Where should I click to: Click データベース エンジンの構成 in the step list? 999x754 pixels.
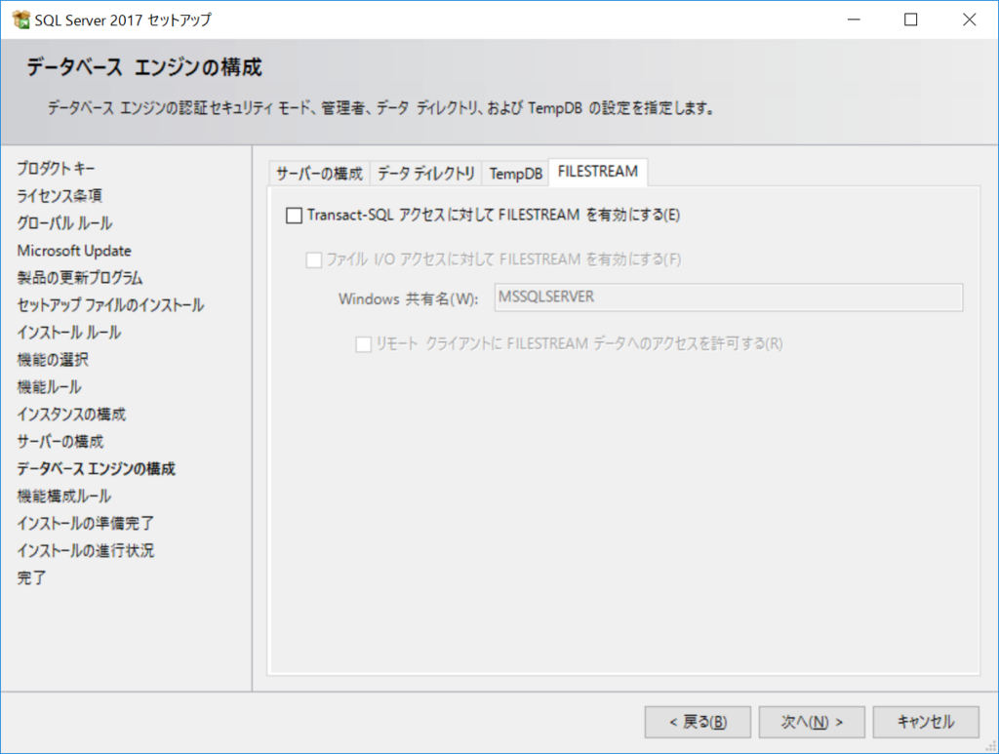96,469
